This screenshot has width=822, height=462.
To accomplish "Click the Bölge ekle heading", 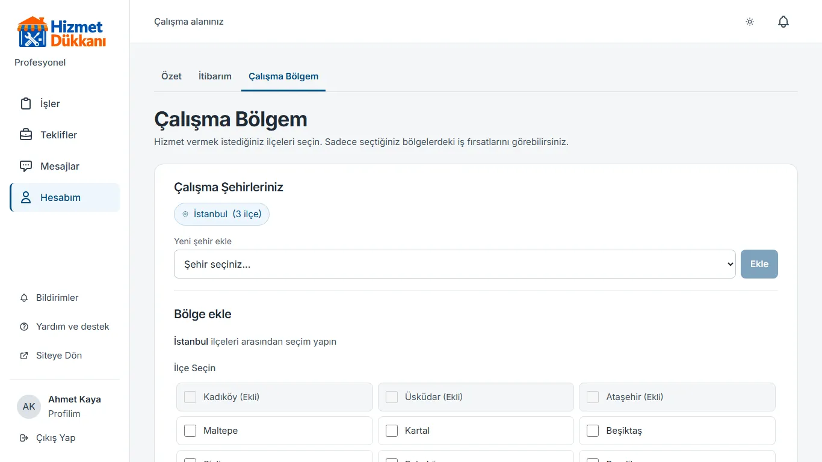I will click(203, 314).
